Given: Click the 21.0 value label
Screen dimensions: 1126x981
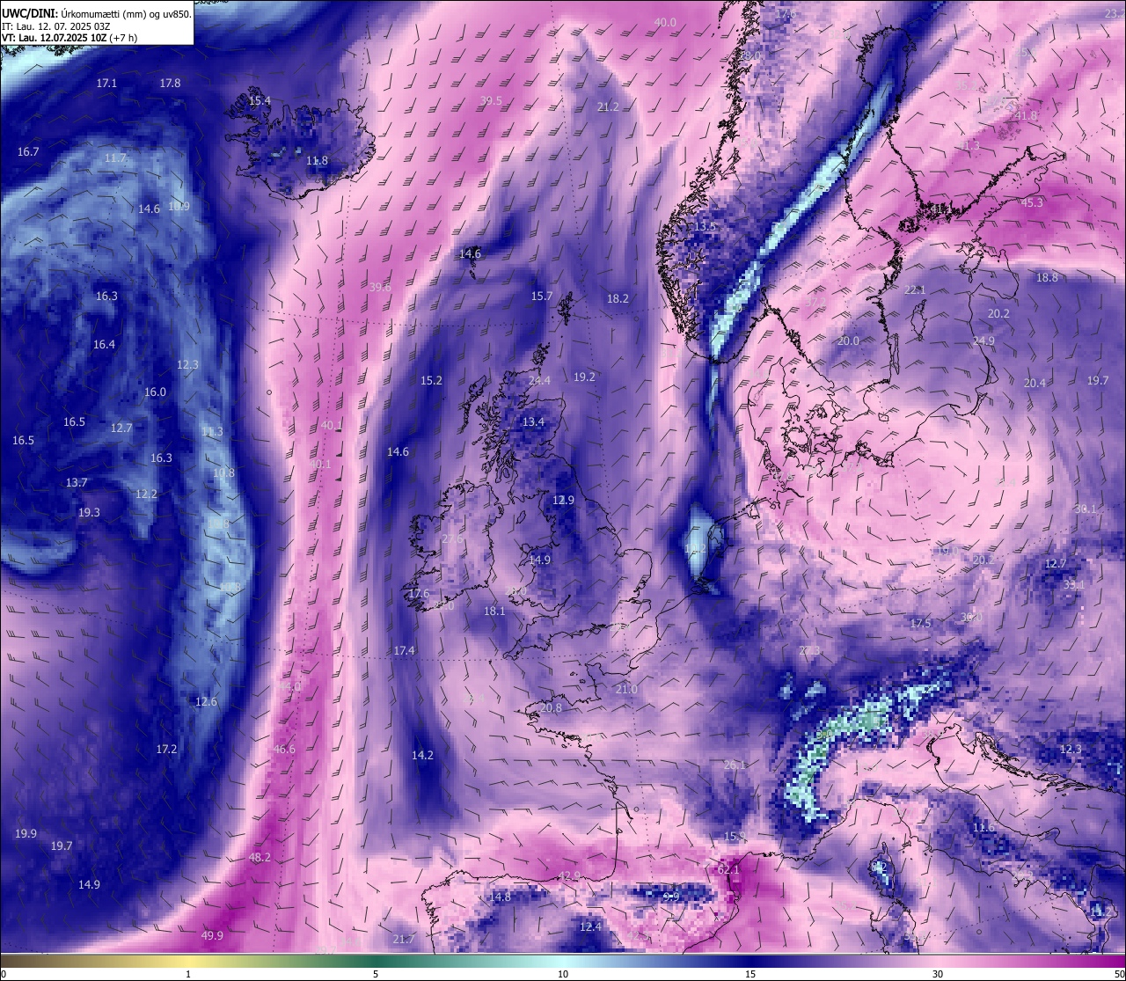Looking at the screenshot, I should pyautogui.click(x=626, y=689).
